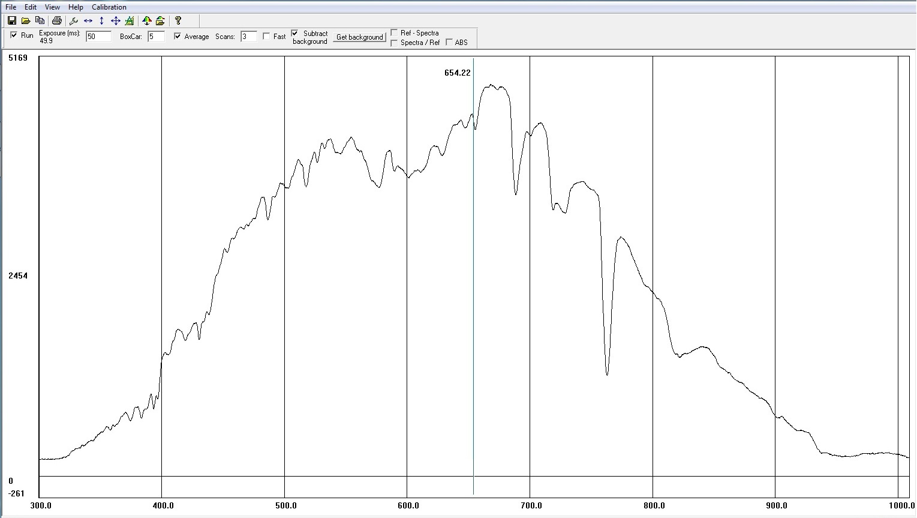Screen dimensions: 917x518
Task: Open settings with the wrench icon
Action: click(x=74, y=20)
